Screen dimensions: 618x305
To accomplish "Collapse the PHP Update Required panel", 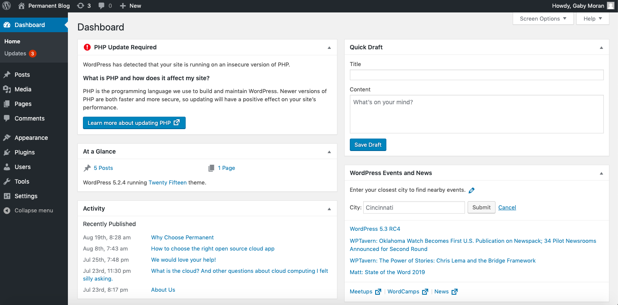I will (329, 48).
